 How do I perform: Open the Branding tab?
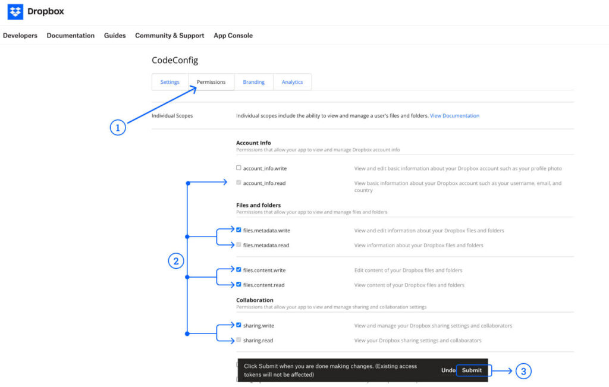253,81
